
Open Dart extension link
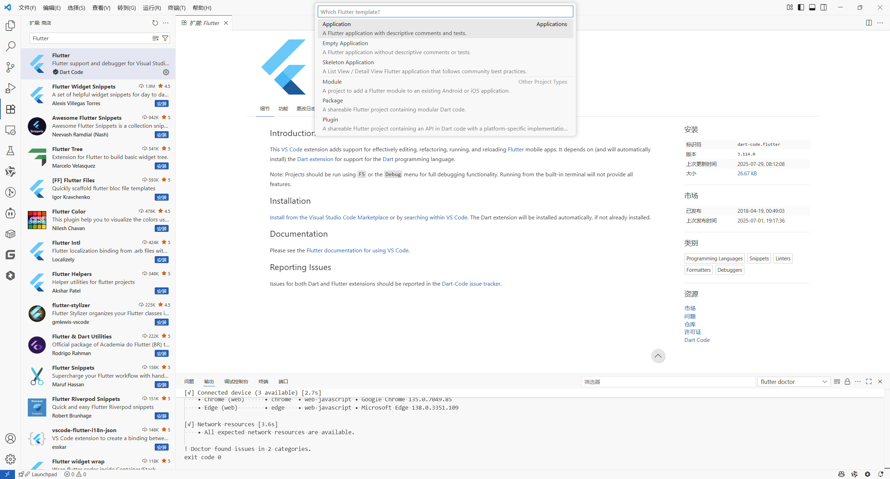[315, 159]
